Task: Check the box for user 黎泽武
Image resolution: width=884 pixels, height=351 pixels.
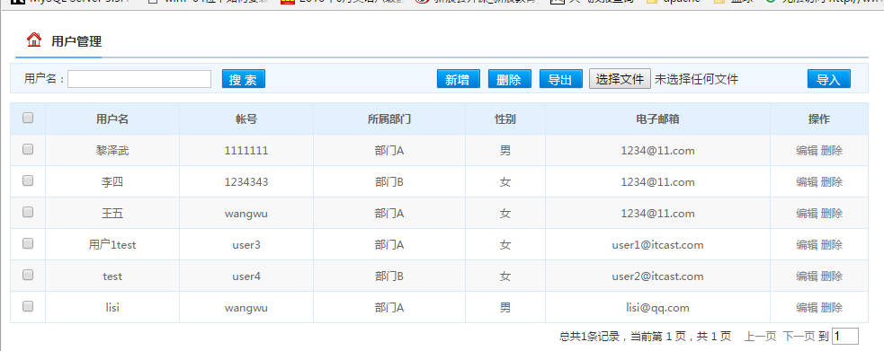Action: (x=28, y=149)
